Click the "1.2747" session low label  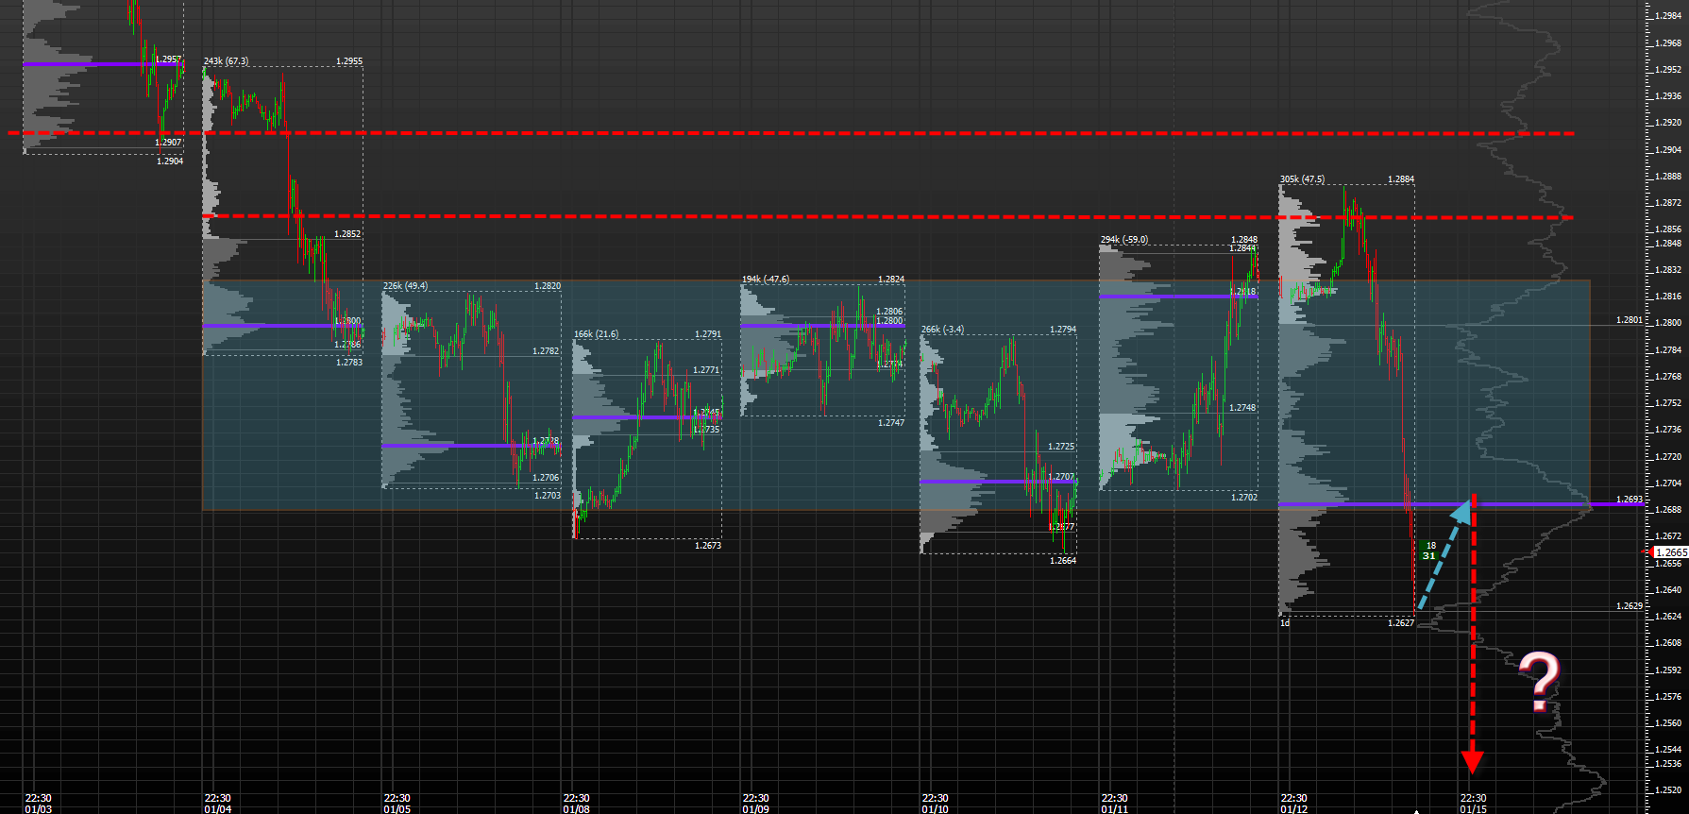tap(891, 423)
